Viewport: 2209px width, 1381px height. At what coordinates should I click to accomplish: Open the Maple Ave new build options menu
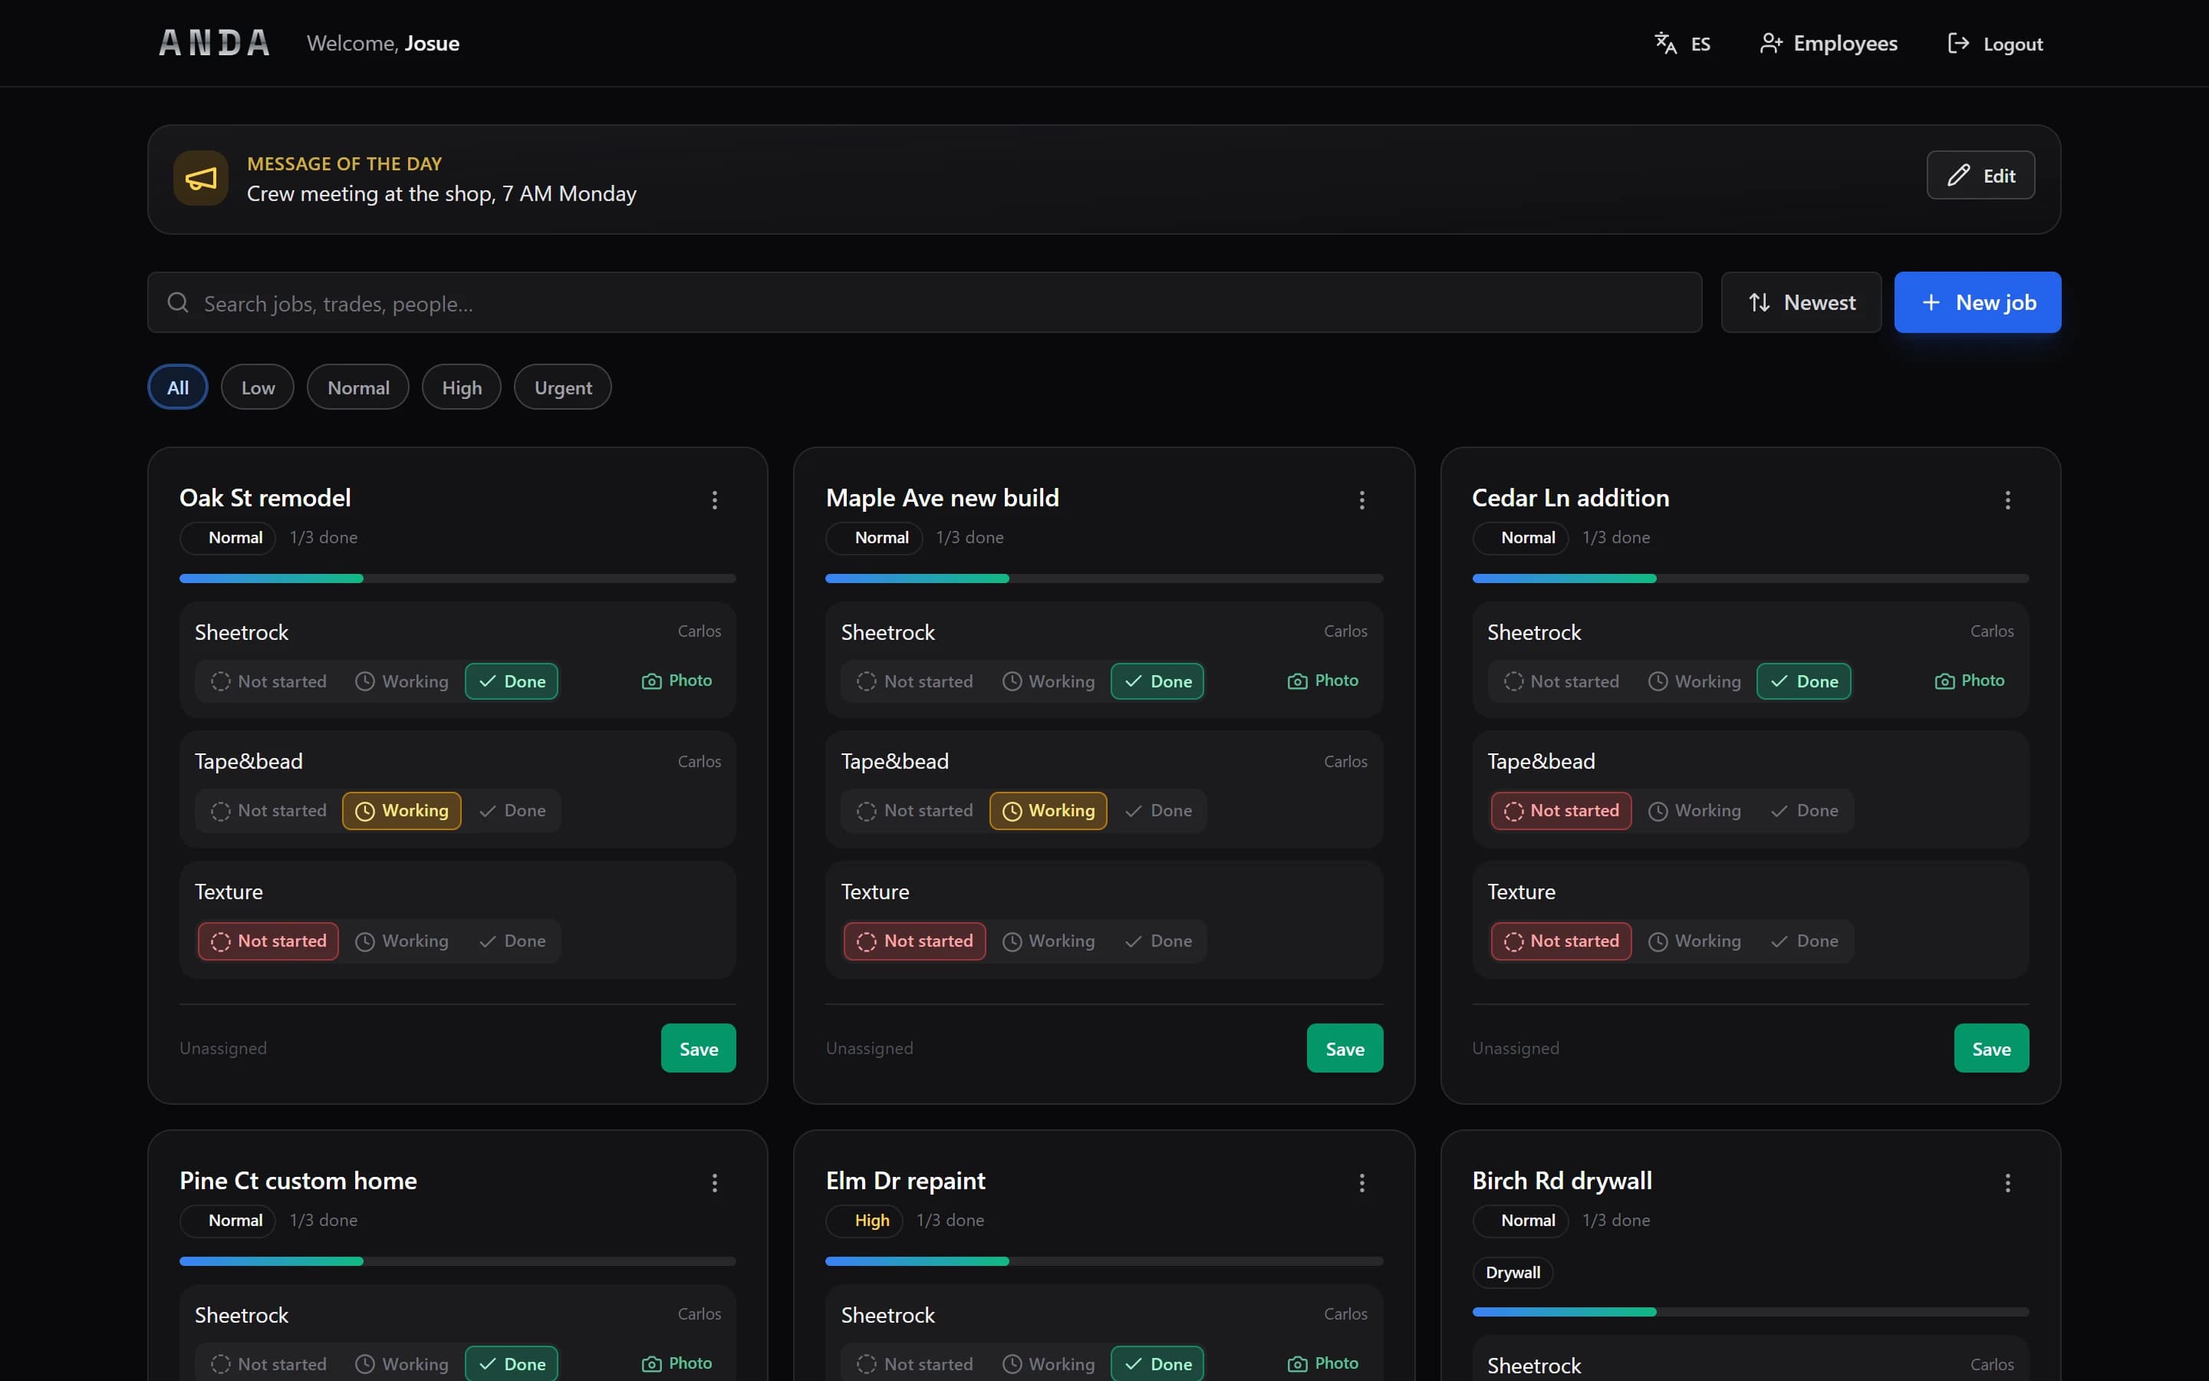point(1362,499)
